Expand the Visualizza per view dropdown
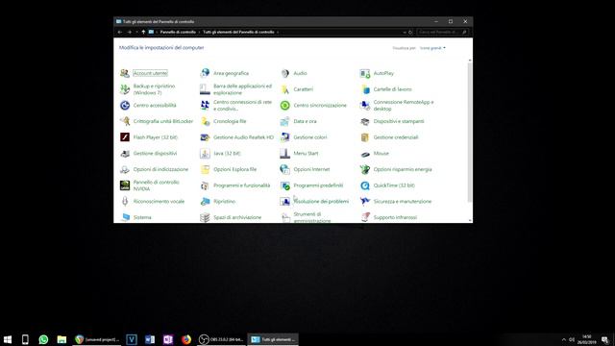 pyautogui.click(x=432, y=48)
